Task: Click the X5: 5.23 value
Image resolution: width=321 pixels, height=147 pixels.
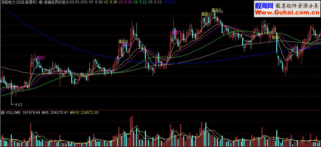Action: 155,2
